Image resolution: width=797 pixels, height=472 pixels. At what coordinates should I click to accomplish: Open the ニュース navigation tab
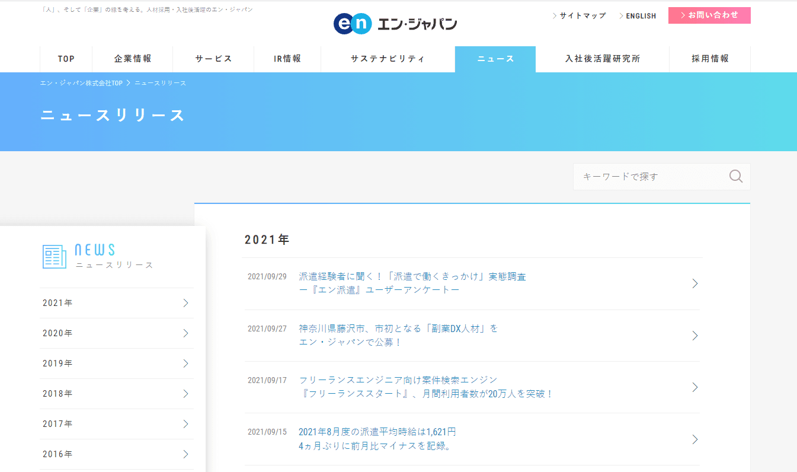point(495,59)
